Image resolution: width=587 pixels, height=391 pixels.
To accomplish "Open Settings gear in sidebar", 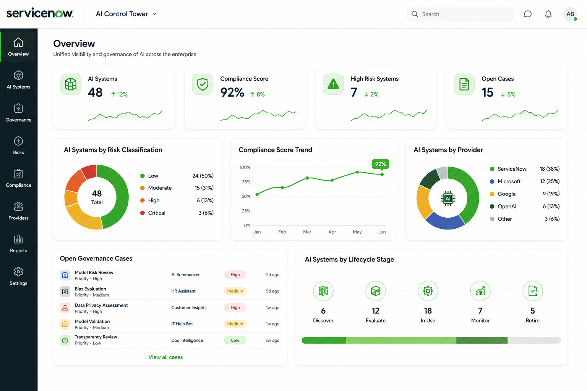I will click(x=18, y=271).
